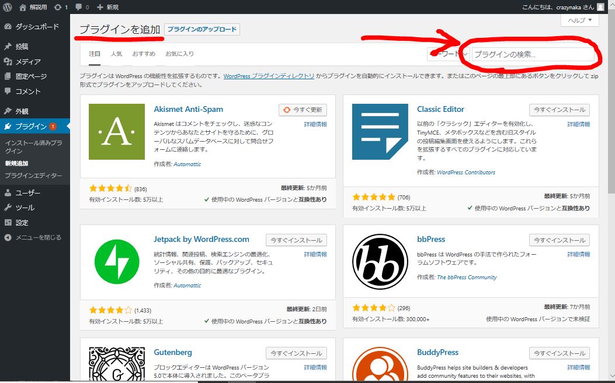
Task: Click the 投稿 pushpin icon
Action: pos(8,46)
